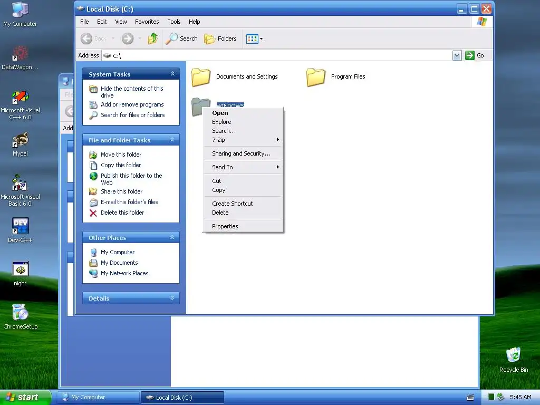Viewport: 540px width, 405px height.
Task: Click the keyboard icon in system tray
Action: click(470, 398)
